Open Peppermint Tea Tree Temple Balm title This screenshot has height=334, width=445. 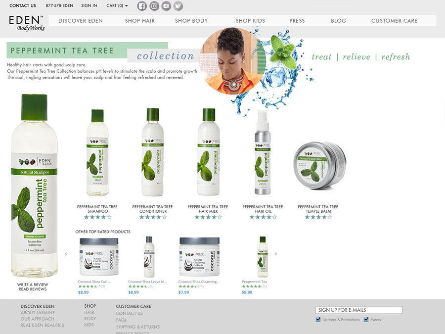[318, 209]
